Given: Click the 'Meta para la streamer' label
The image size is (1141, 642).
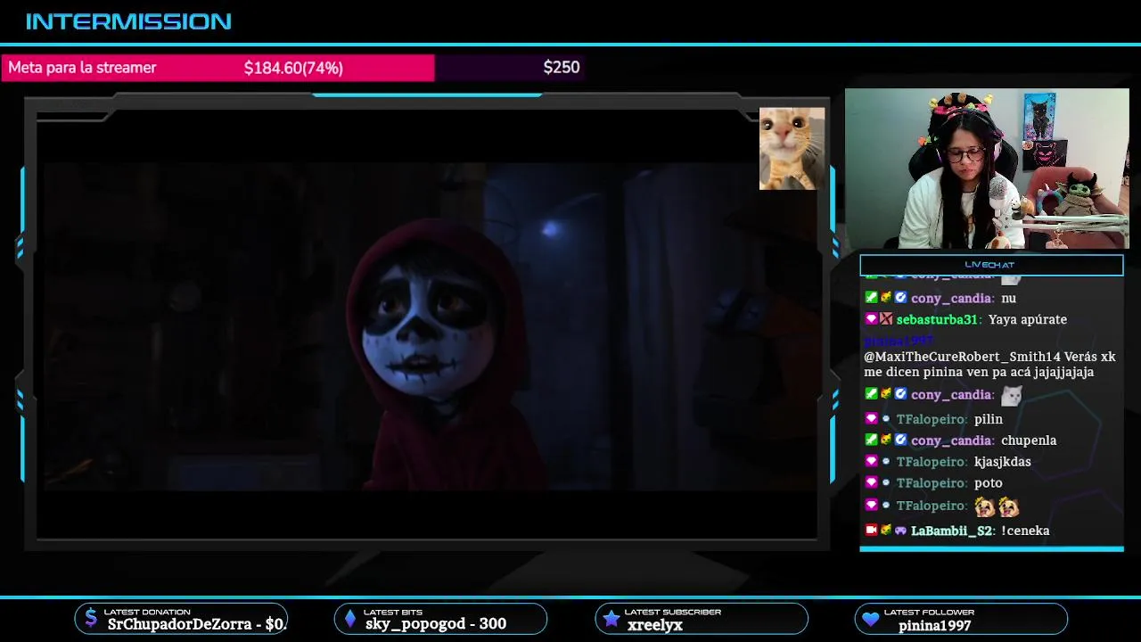Looking at the screenshot, I should point(82,68).
